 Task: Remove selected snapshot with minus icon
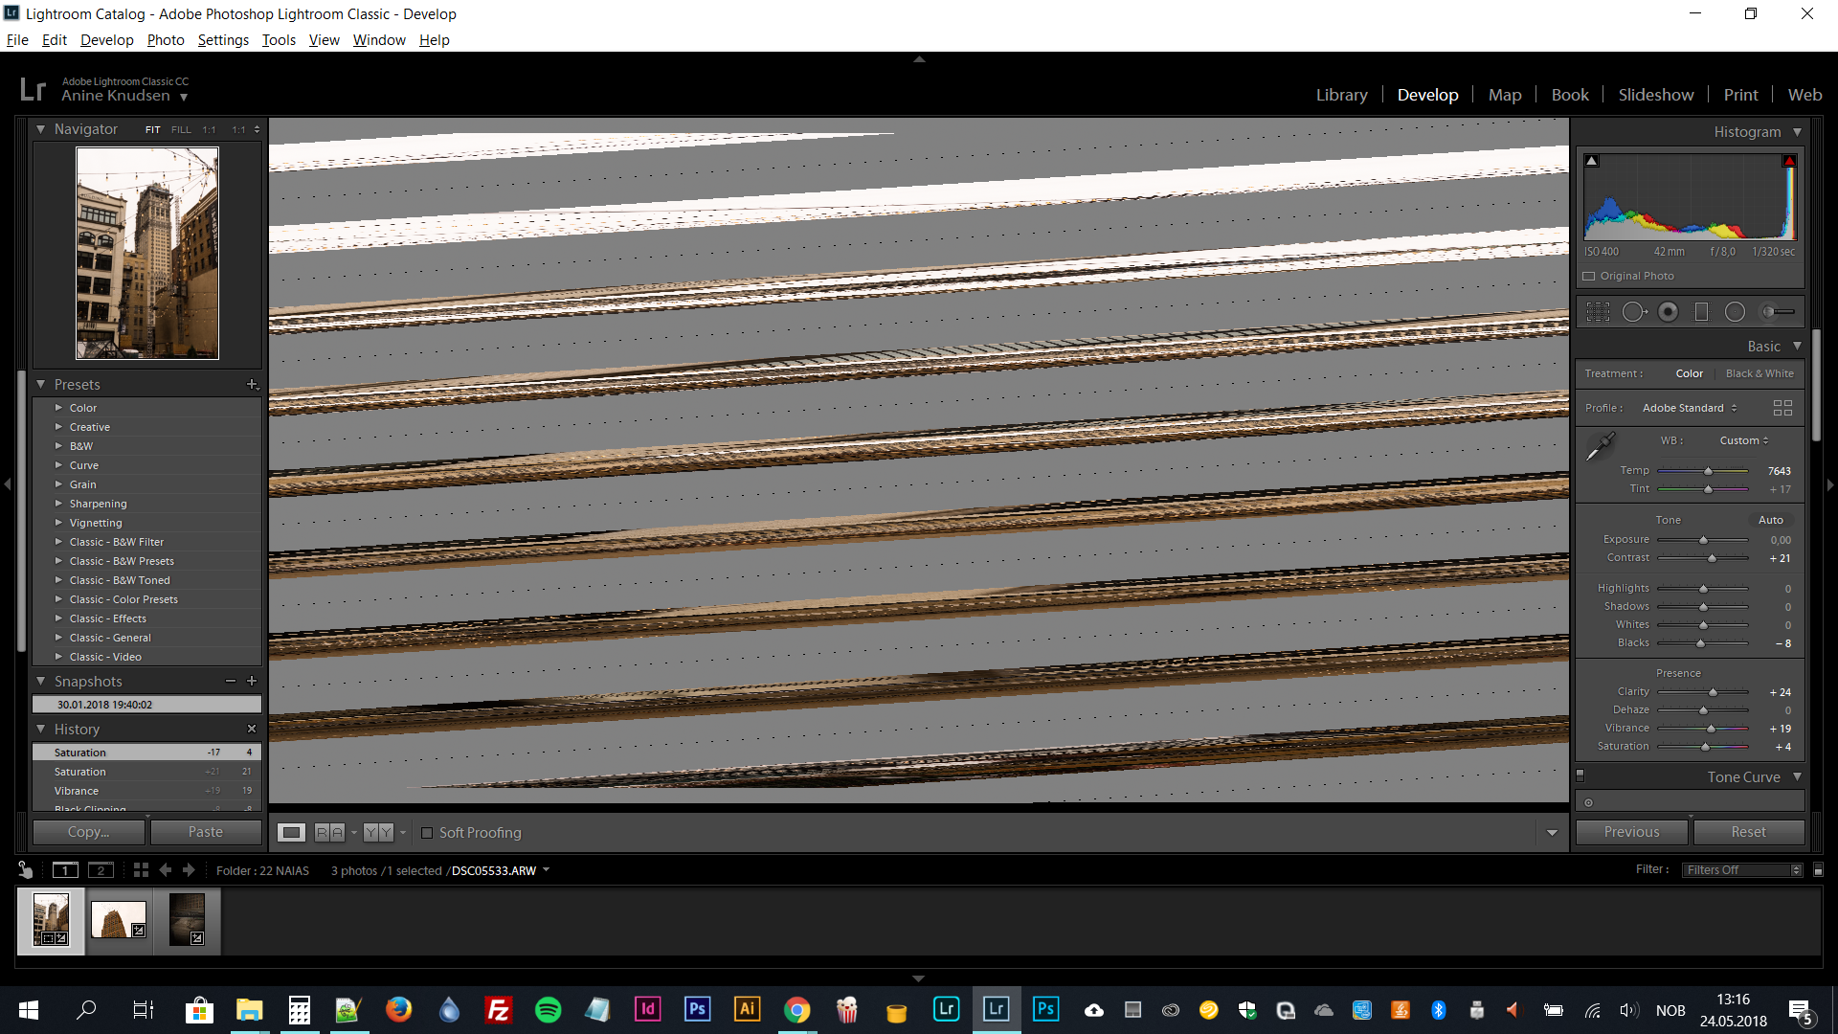[231, 681]
